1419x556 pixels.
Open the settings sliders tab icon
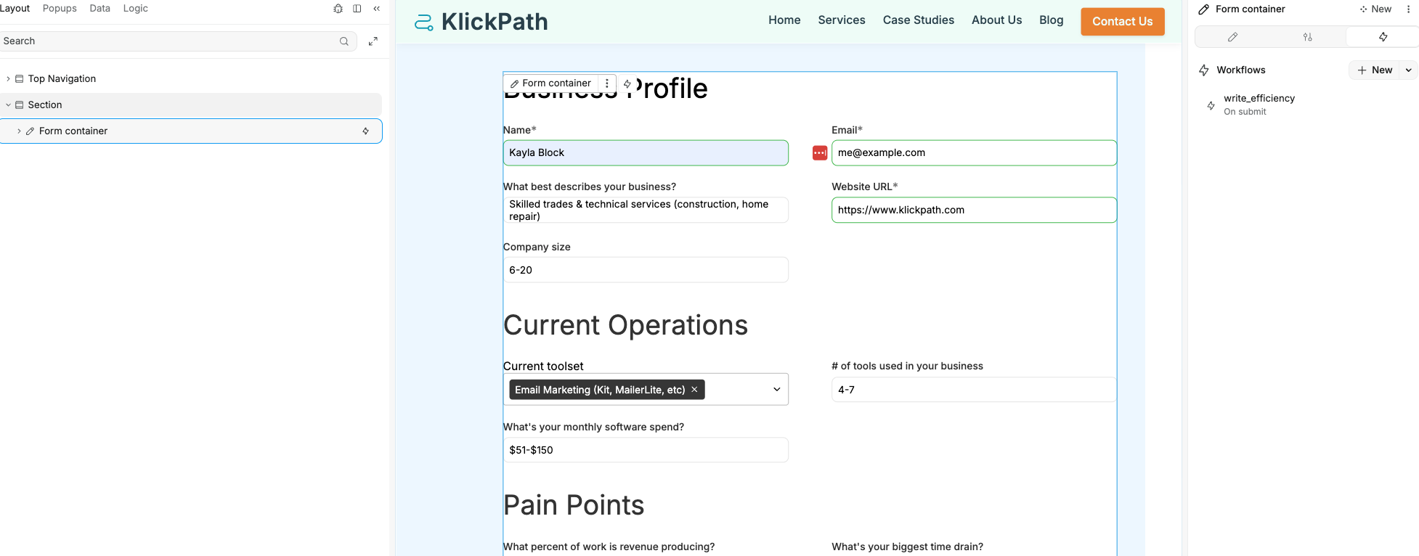click(1308, 37)
